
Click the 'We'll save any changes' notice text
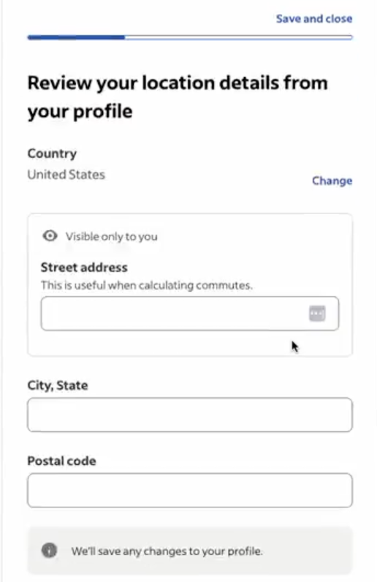(167, 551)
